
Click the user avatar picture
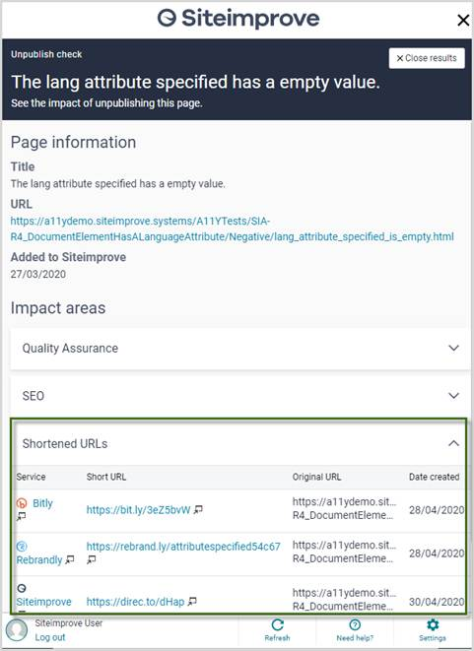[x=17, y=630]
